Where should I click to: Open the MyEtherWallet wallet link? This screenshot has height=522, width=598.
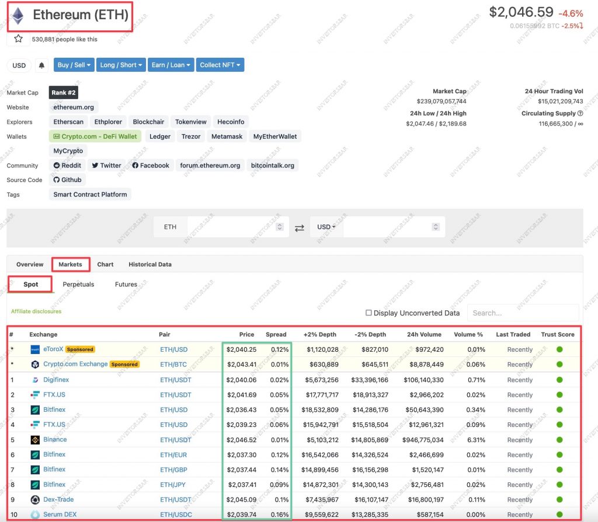pos(275,136)
